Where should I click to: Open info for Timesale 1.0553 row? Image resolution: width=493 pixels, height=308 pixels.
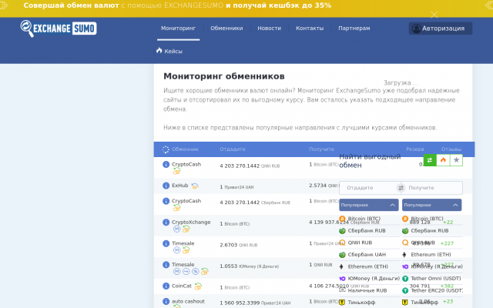[x=166, y=265]
